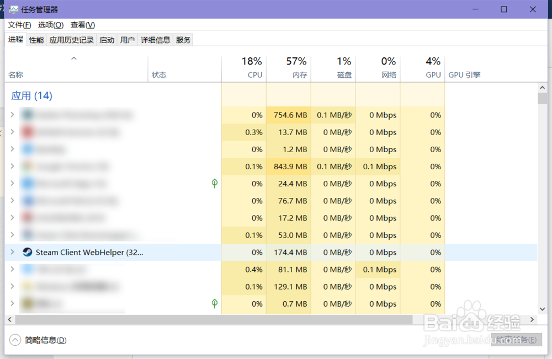
Task: Sort by the 名称 column header
Action: tap(76, 68)
